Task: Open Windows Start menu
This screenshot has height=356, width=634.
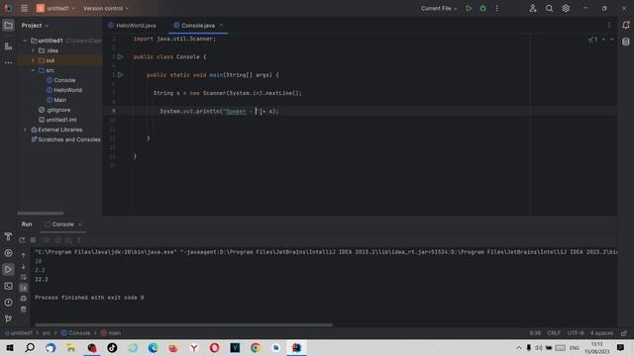Action: pos(10,347)
